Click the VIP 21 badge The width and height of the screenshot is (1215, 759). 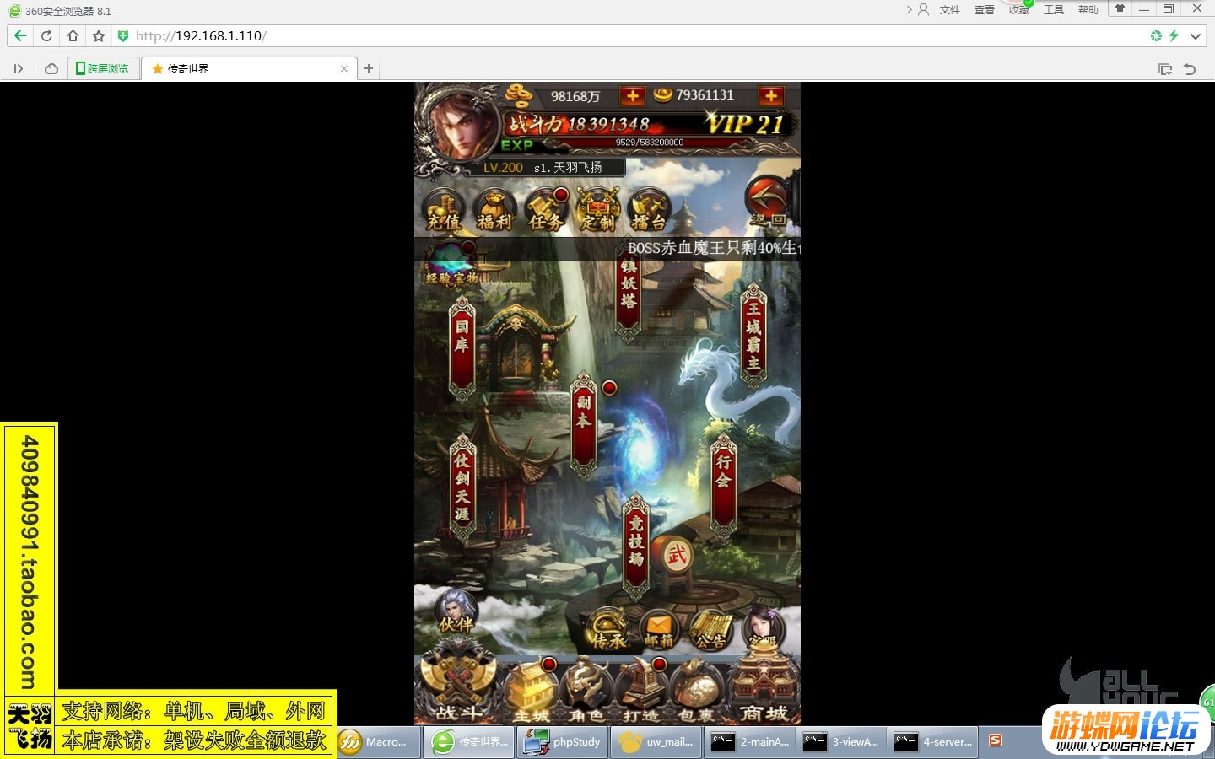coord(745,125)
